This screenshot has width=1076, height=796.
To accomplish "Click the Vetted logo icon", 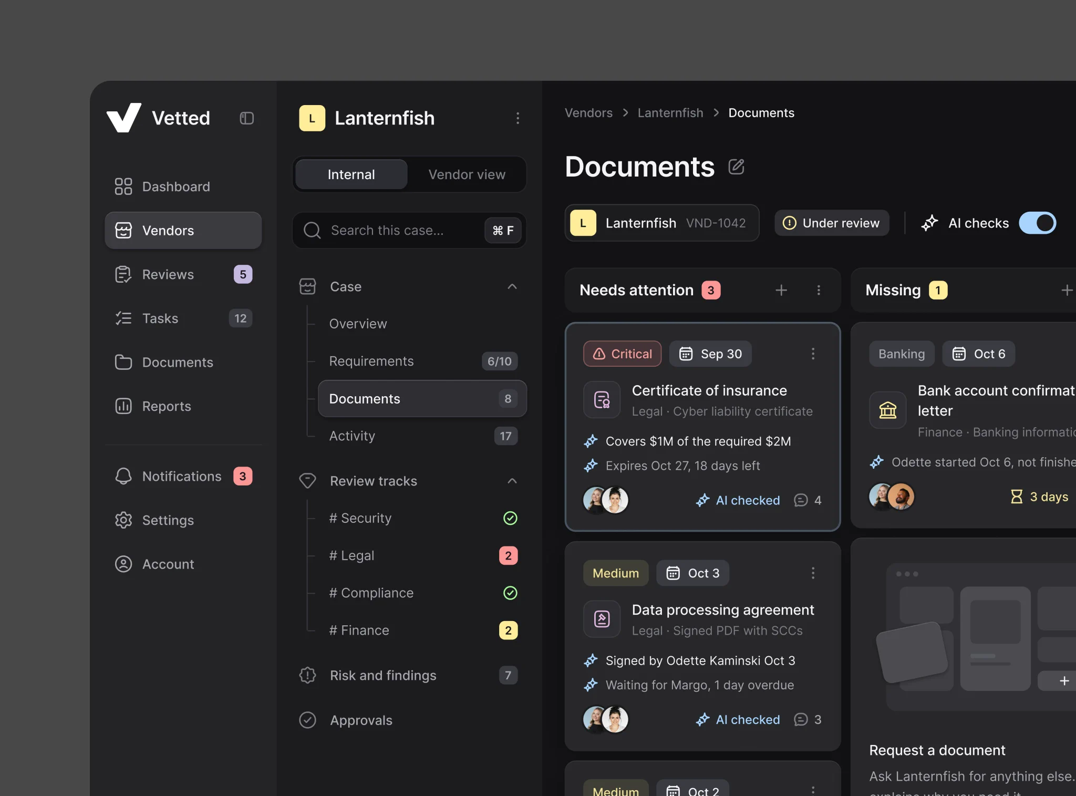I will [124, 118].
